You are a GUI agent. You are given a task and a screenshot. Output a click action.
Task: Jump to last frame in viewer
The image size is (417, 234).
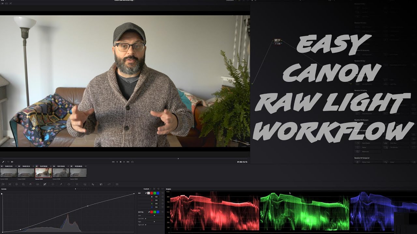tap(128, 162)
